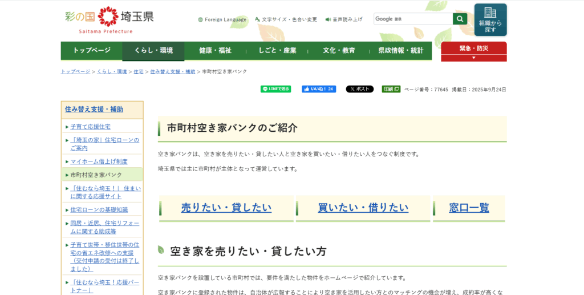The image size is (584, 295).
Task: Post to X with ポスト button
Action: 359,89
